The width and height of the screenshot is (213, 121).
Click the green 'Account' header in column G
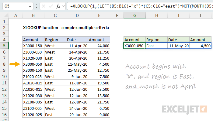(x=134, y=40)
